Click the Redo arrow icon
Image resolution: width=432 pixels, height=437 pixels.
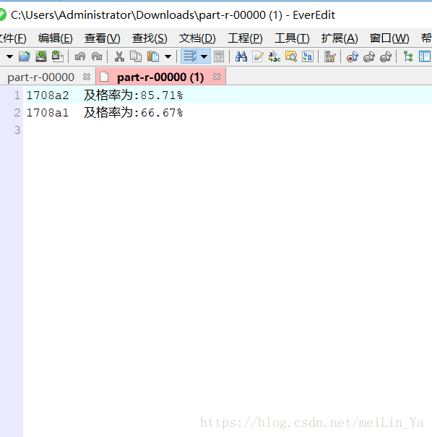(97, 57)
